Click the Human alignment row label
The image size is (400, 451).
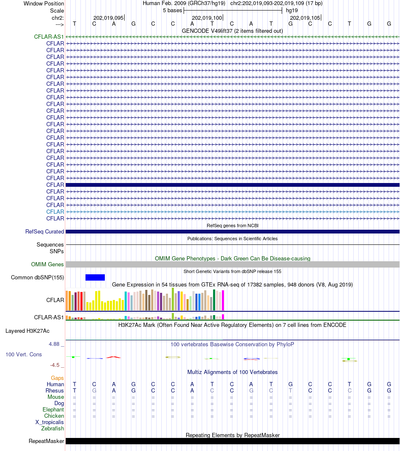point(55,384)
